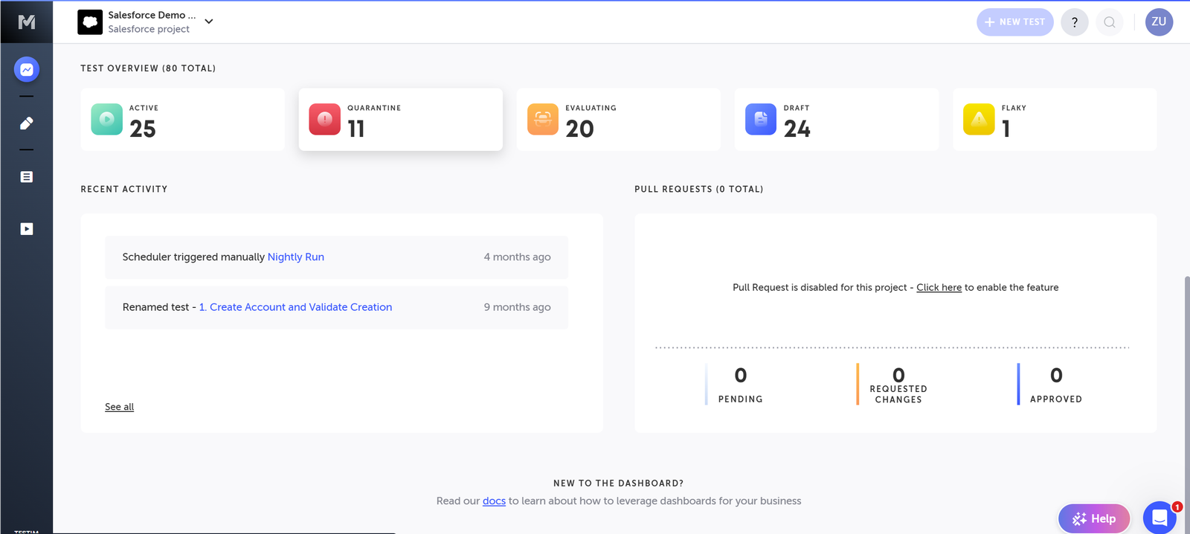Click the yellow Flaky warning icon
The image size is (1190, 534).
(979, 119)
